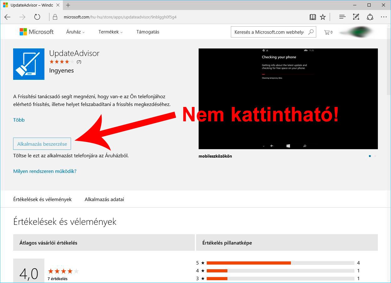Switch to Alkalmazás adatai tab
The width and height of the screenshot is (391, 283).
coord(104,199)
